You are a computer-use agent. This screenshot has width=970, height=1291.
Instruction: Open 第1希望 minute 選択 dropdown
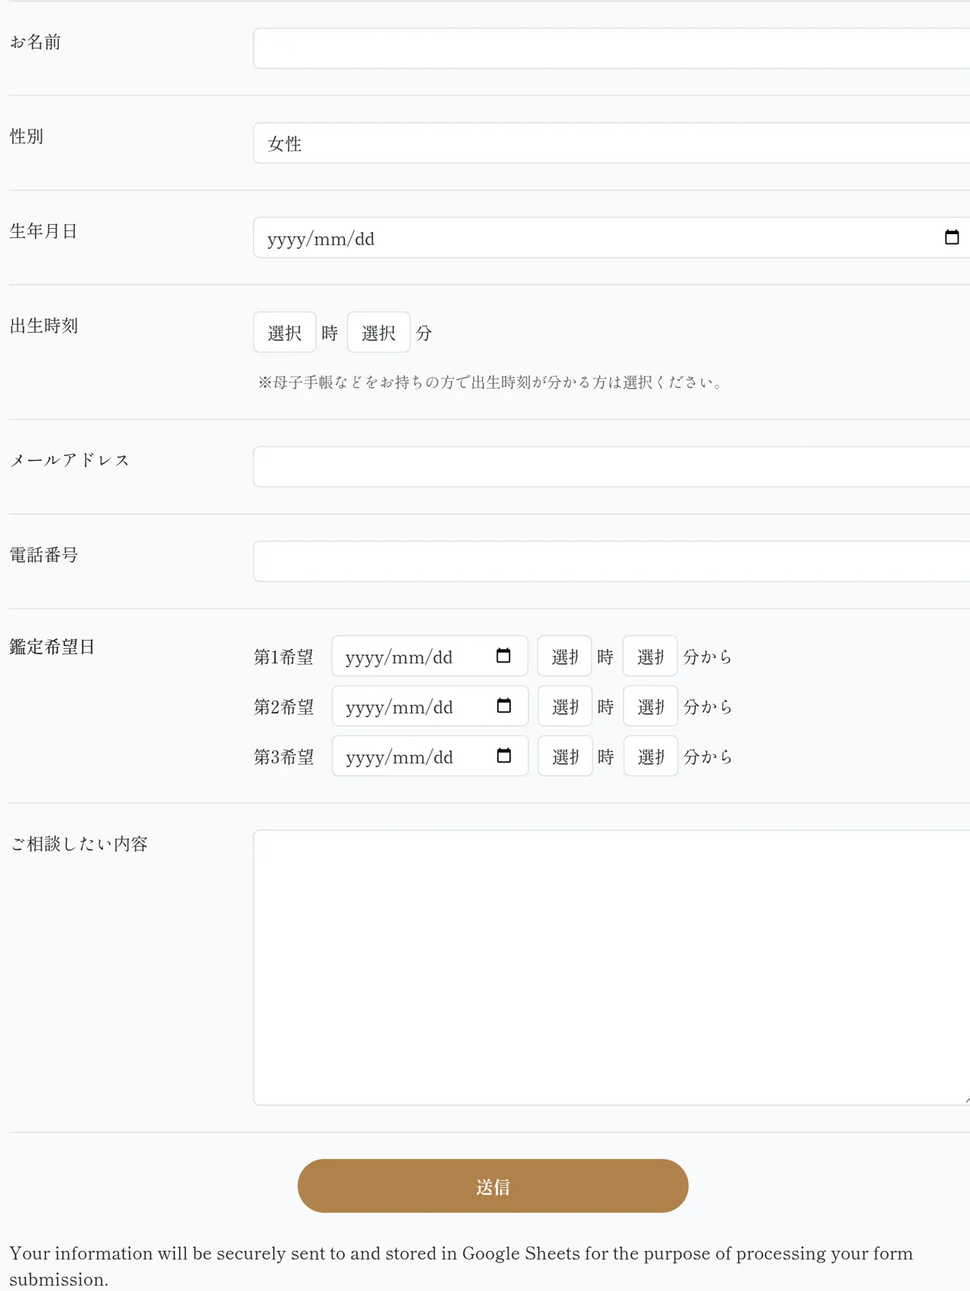point(650,656)
